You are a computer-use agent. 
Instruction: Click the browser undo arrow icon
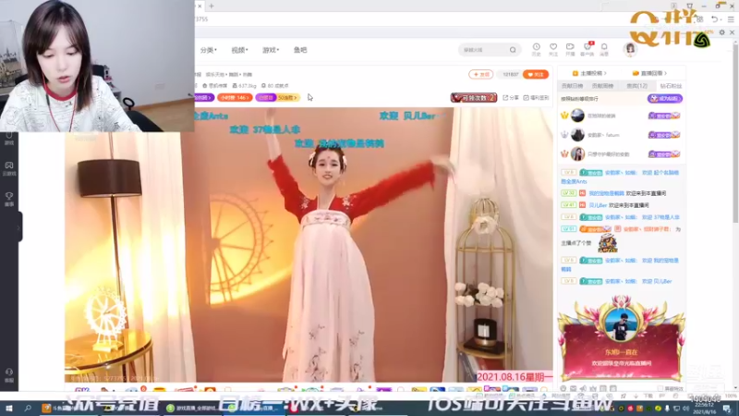point(715,19)
